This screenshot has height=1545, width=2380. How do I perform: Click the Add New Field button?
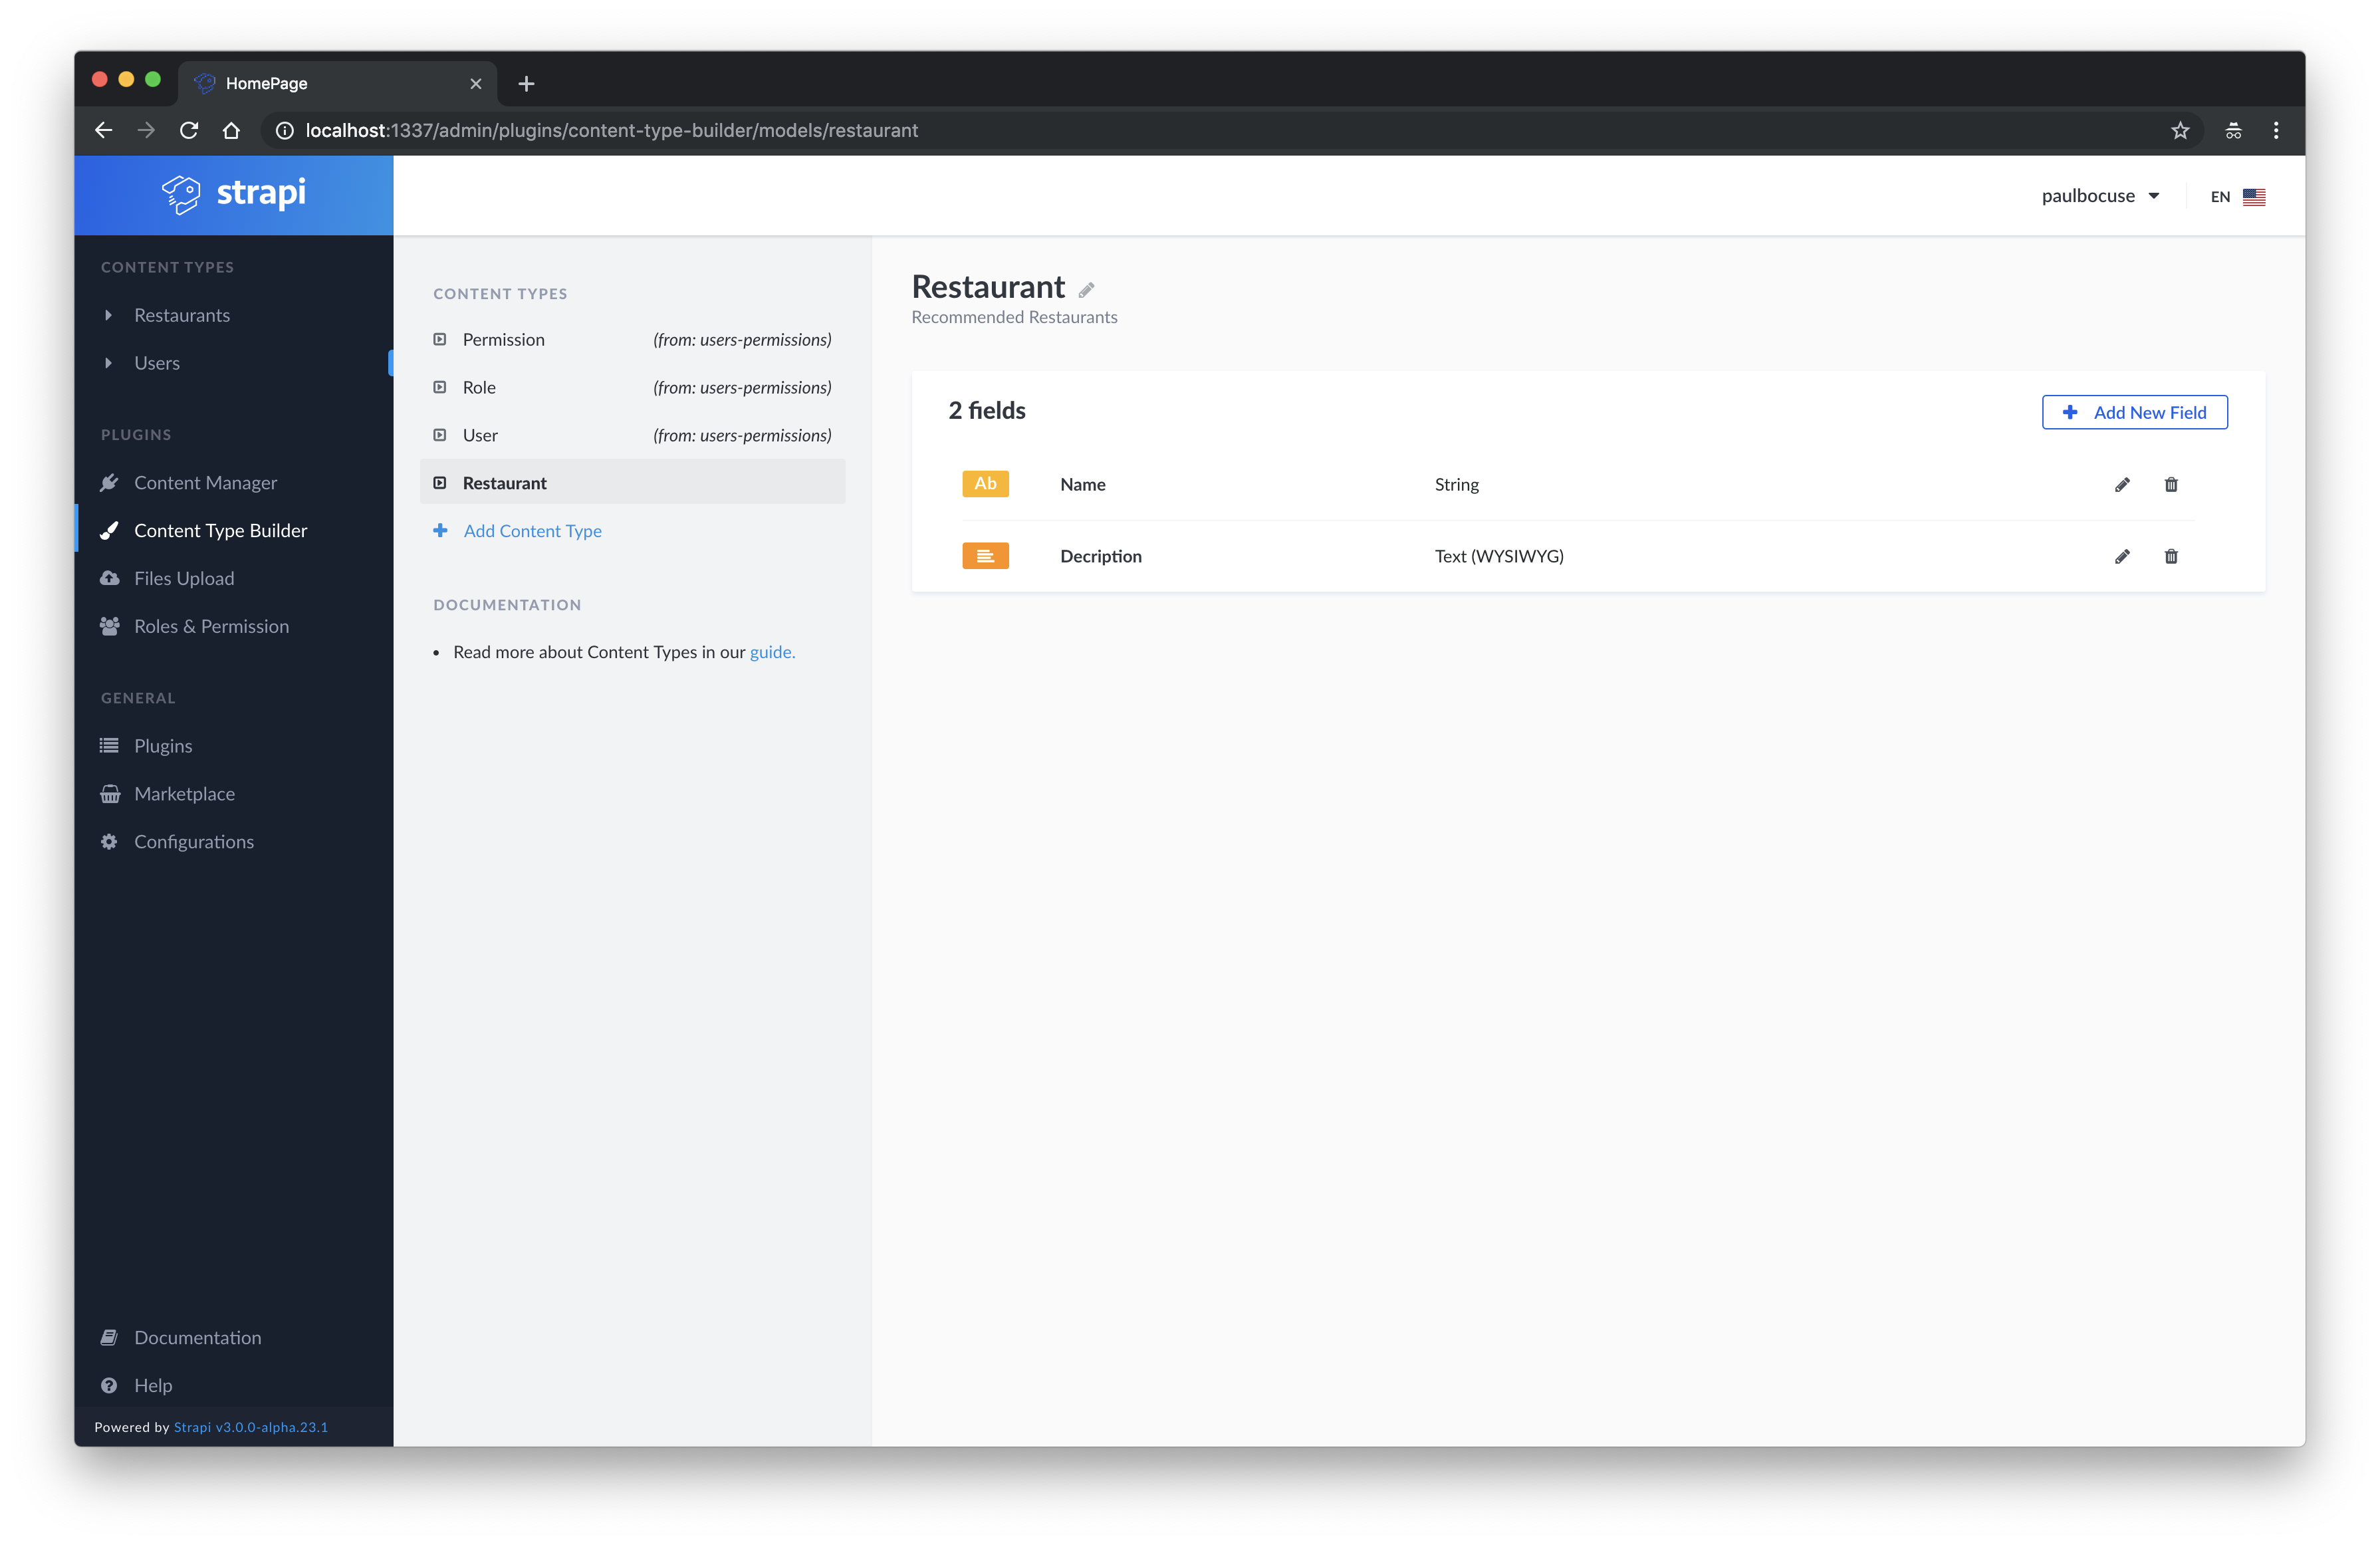2134,411
